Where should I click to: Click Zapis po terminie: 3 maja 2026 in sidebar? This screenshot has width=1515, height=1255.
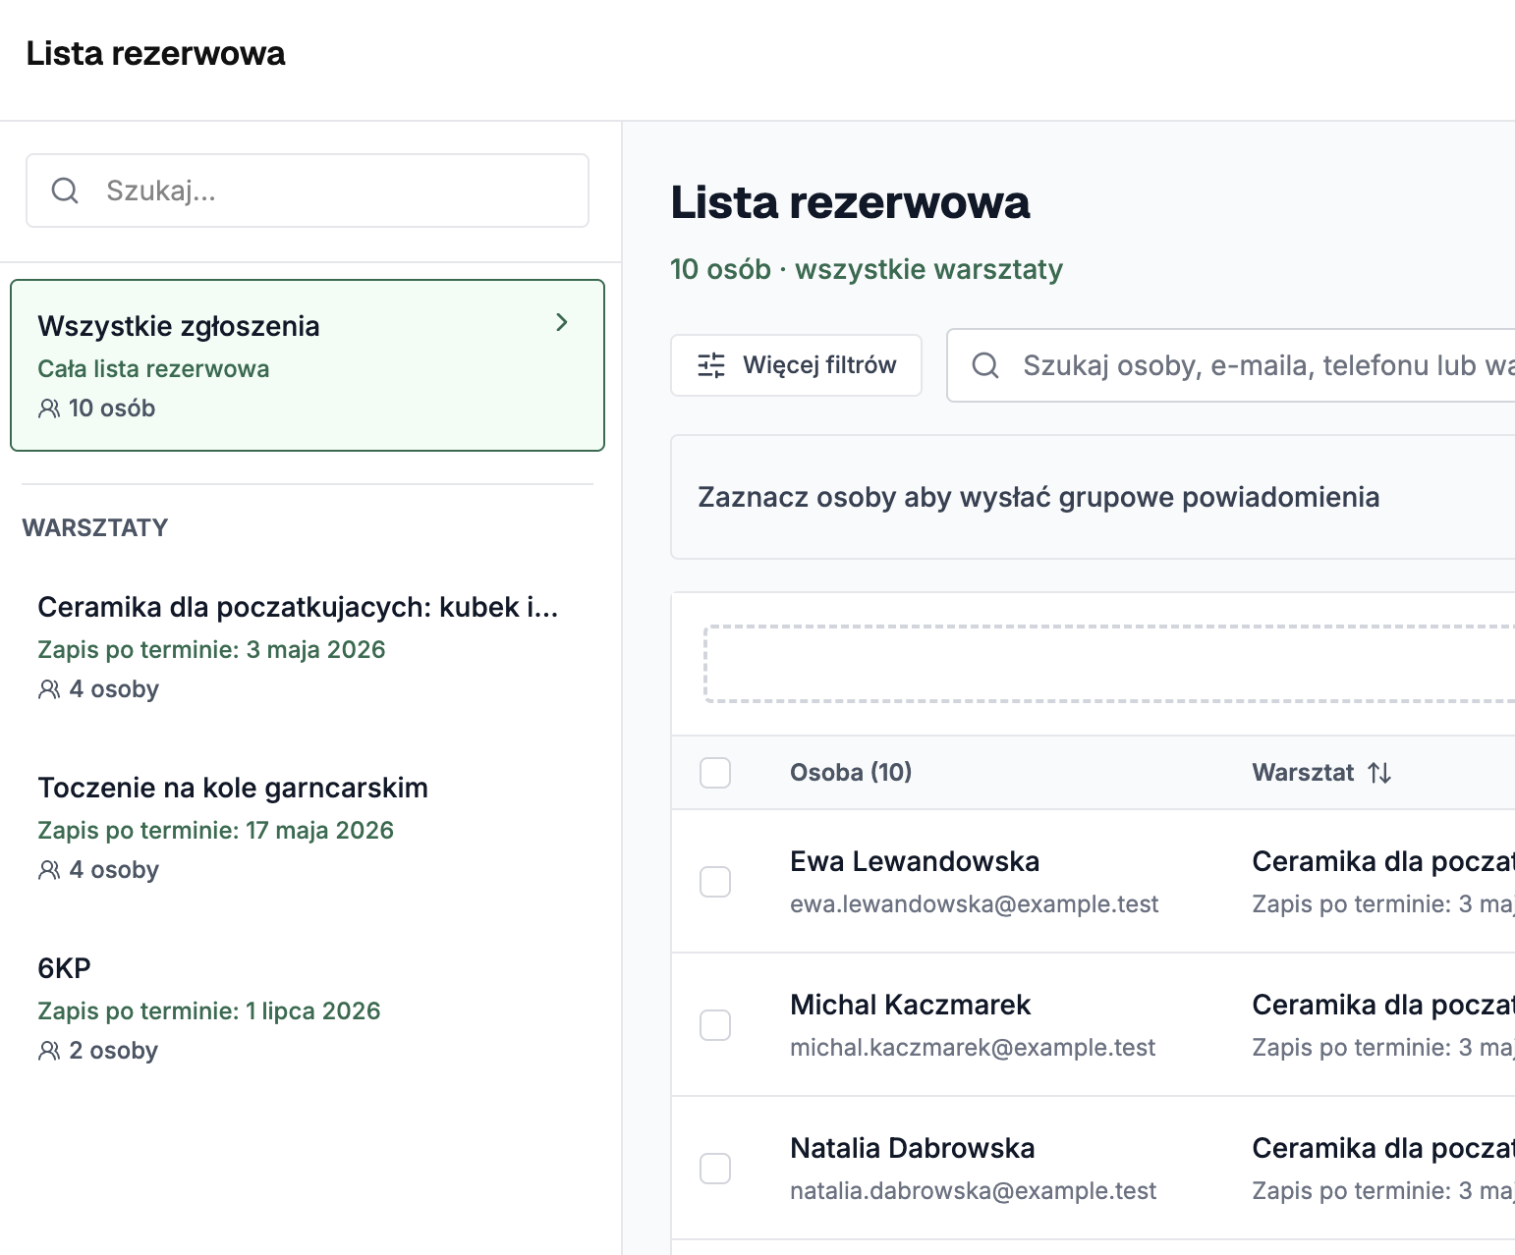coord(211,650)
